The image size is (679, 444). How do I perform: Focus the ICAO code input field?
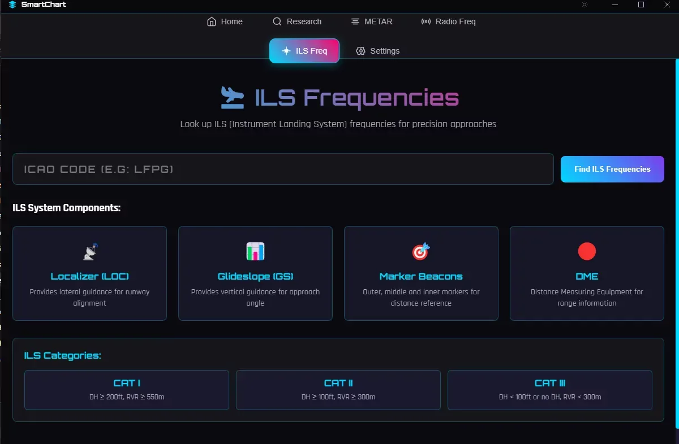tap(283, 169)
